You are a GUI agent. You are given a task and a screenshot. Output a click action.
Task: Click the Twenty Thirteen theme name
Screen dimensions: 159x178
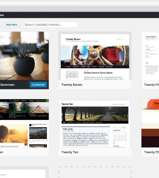click(x=151, y=152)
